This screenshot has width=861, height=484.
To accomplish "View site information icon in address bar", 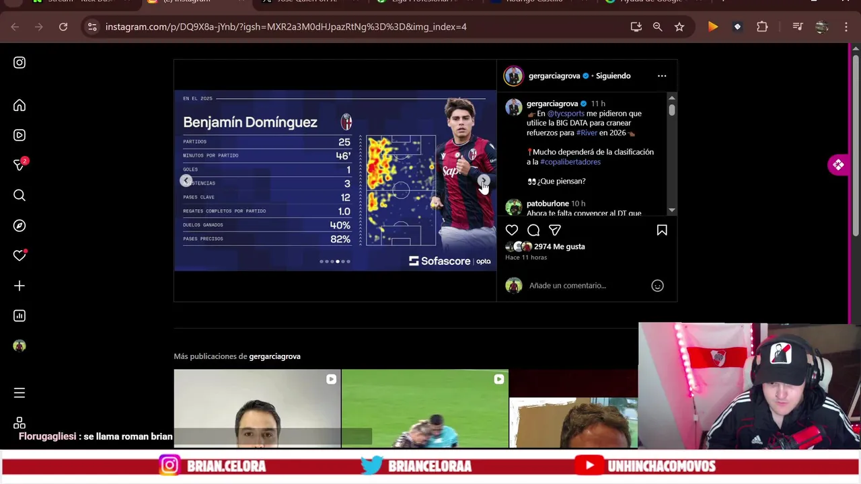I will pos(92,27).
